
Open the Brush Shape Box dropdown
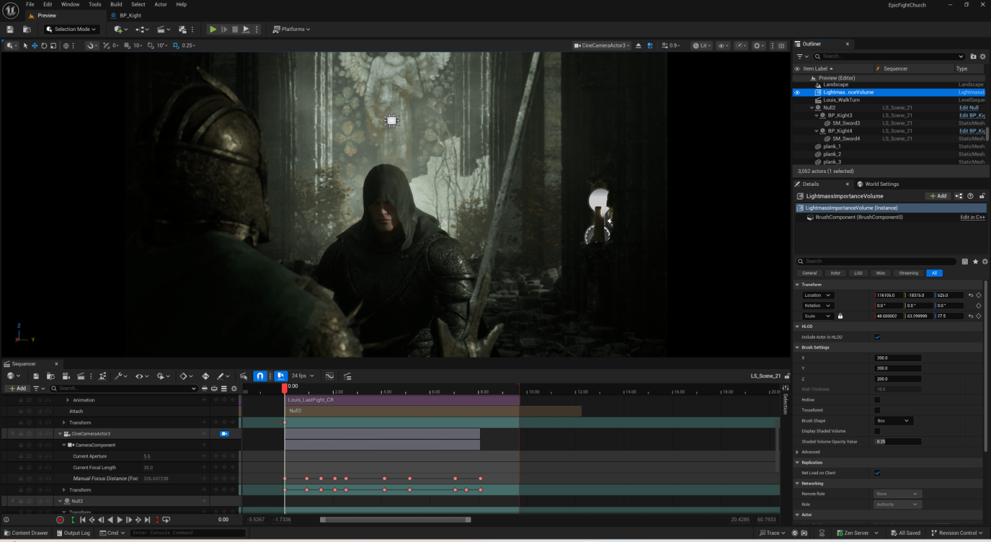(893, 421)
